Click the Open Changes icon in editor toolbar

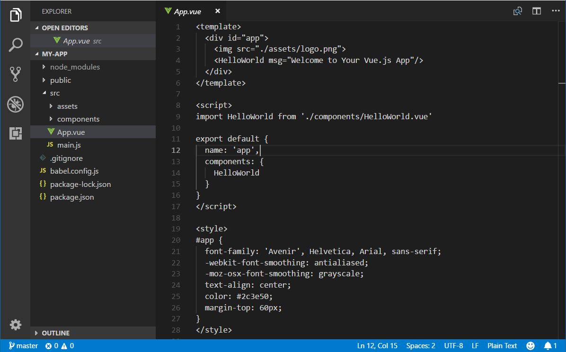pyautogui.click(x=517, y=11)
